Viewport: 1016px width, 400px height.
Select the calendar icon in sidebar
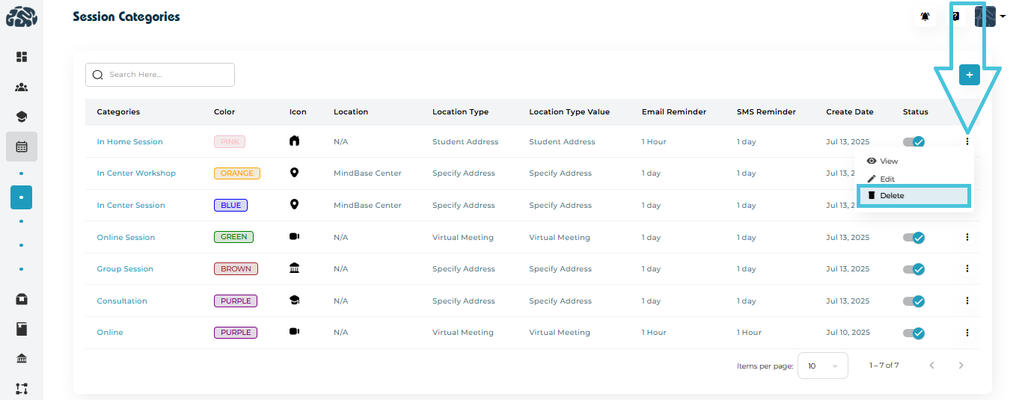click(22, 147)
